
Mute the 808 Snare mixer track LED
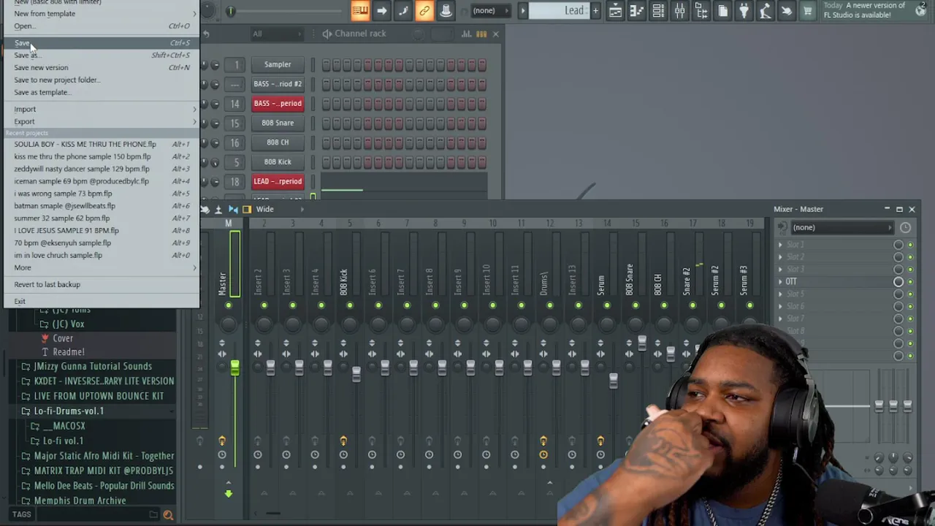point(636,305)
